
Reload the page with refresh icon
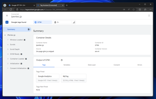tap(11, 10)
